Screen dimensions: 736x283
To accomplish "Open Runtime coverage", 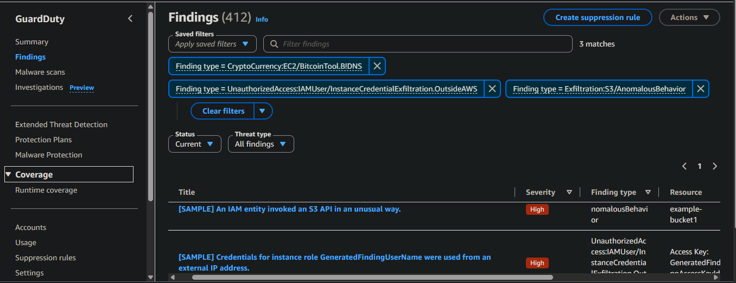I will click(46, 190).
